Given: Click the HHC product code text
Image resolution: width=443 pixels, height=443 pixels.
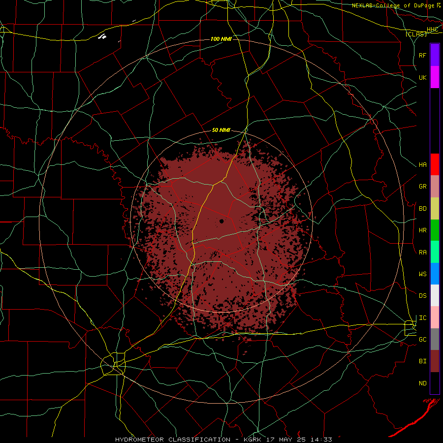Looking at the screenshot, I should (433, 30).
